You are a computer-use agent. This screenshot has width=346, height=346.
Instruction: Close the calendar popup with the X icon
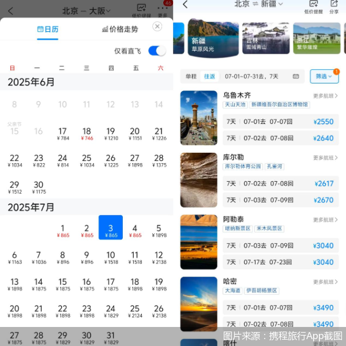157,27
